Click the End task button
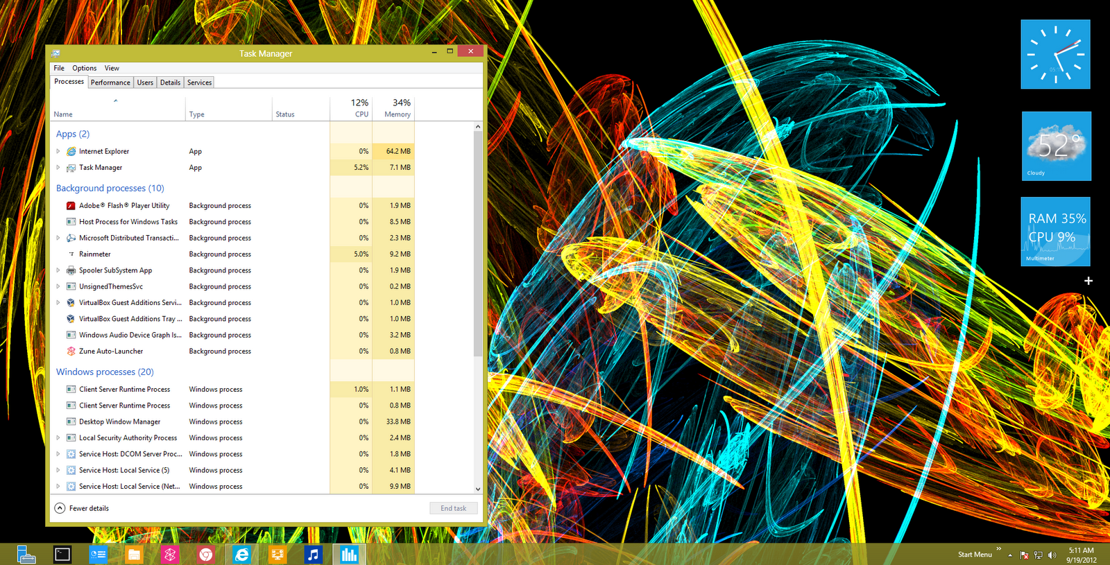The width and height of the screenshot is (1110, 565). pos(454,508)
